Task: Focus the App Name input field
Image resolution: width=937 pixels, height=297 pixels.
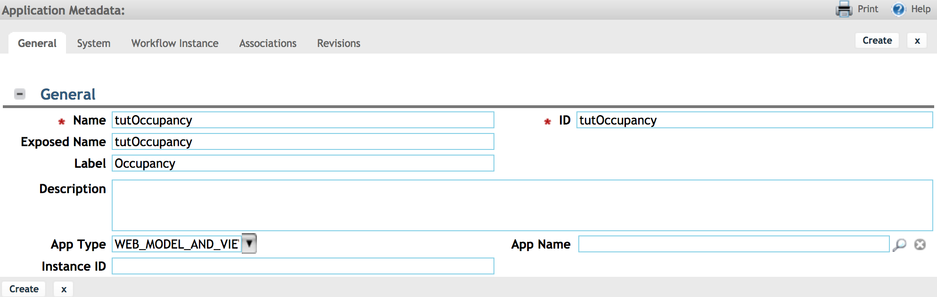Action: [x=734, y=244]
